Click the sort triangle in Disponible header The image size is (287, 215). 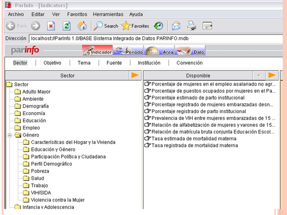tap(259, 75)
